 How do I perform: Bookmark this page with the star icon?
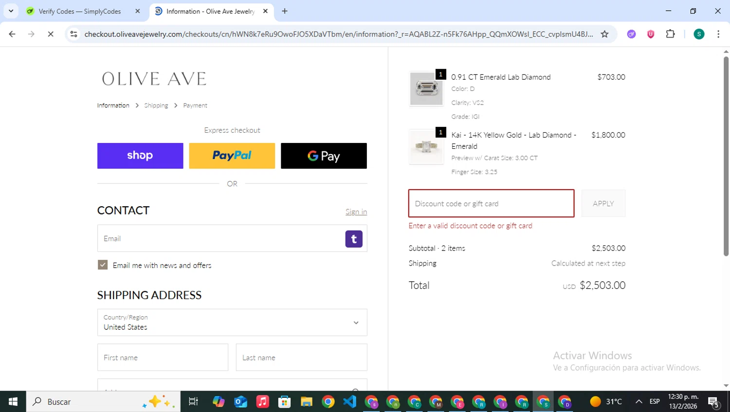tap(604, 34)
